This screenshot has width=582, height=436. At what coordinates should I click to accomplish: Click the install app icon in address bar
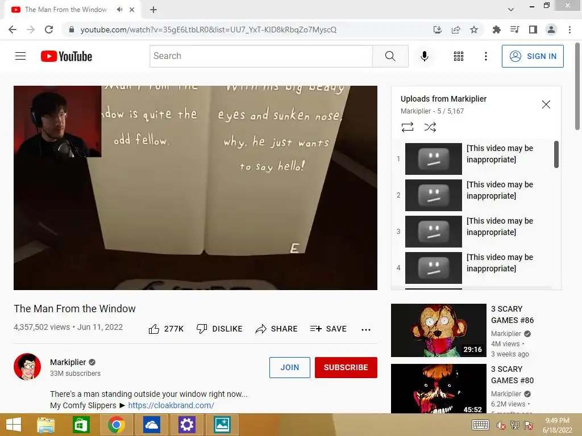click(438, 30)
